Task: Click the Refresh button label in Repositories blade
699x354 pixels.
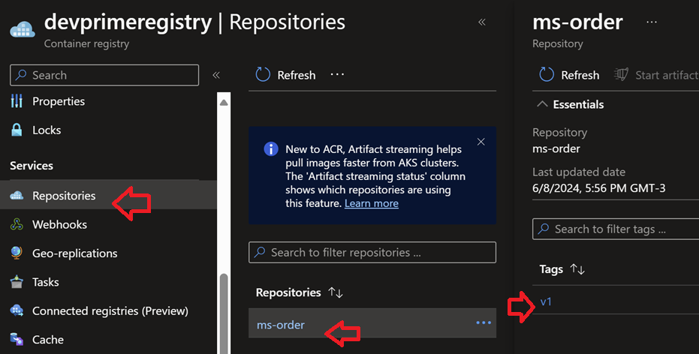Action: 297,75
